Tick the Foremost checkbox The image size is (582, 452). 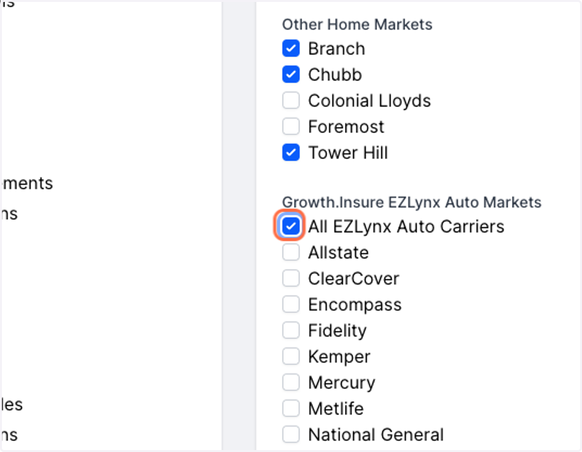[291, 127]
